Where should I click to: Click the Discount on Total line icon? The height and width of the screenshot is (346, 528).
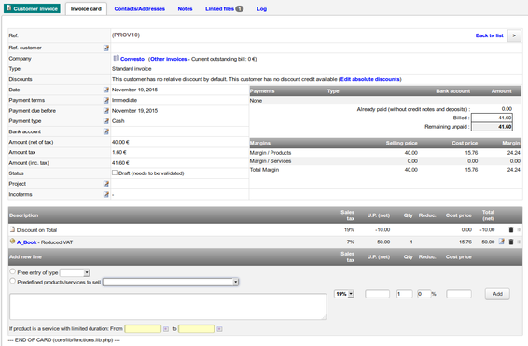pos(12,229)
